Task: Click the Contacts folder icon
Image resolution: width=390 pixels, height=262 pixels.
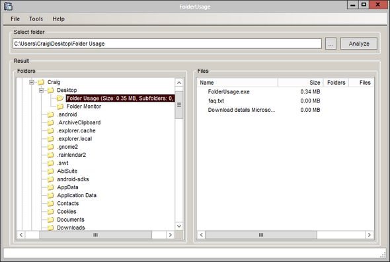Action: click(50, 204)
